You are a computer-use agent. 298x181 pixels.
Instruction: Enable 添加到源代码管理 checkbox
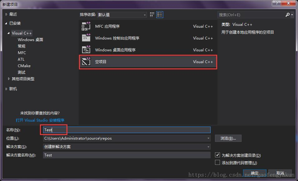pyautogui.click(x=217, y=162)
